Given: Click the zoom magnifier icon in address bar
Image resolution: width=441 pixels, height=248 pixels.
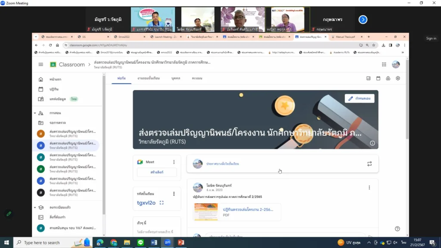Looking at the screenshot, I should [x=367, y=45].
